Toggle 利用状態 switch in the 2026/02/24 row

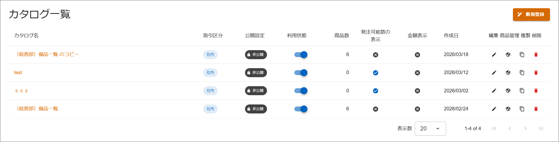[301, 109]
